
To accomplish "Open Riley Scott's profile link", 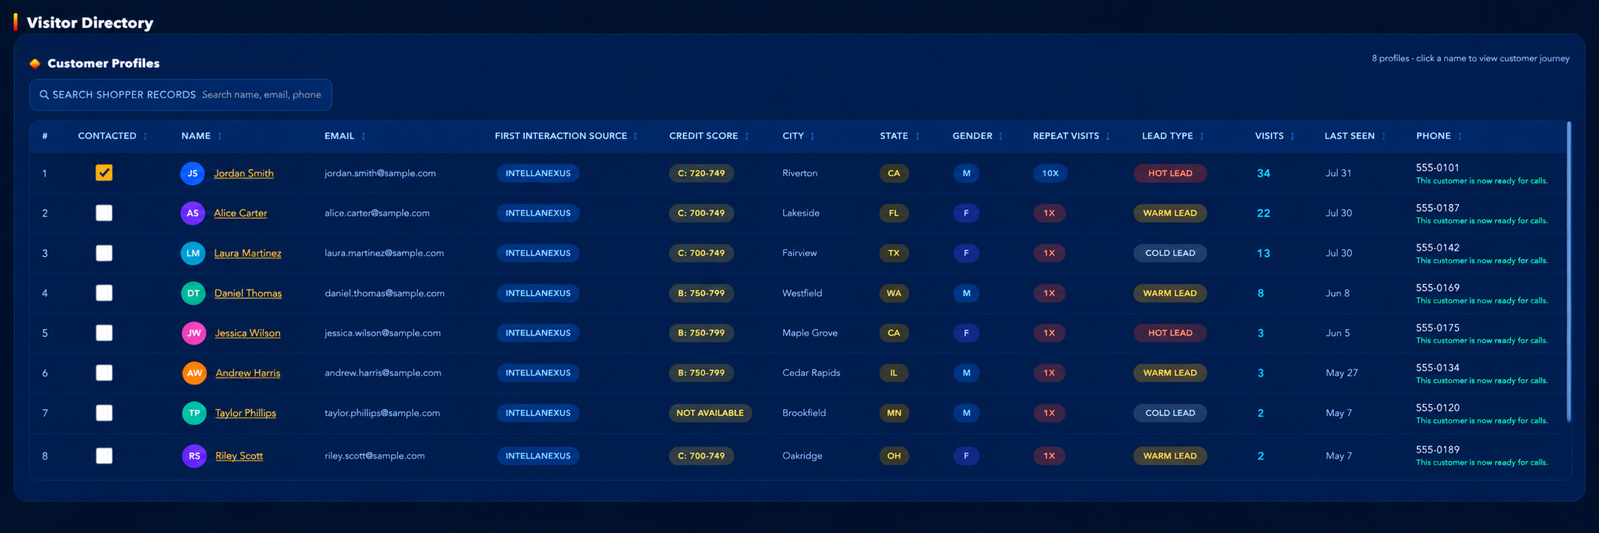I will (239, 456).
